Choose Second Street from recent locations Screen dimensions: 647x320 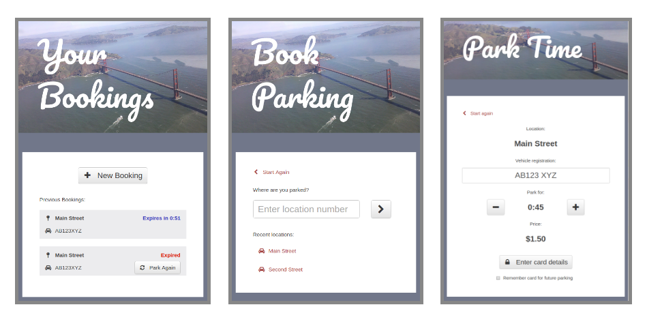click(285, 270)
